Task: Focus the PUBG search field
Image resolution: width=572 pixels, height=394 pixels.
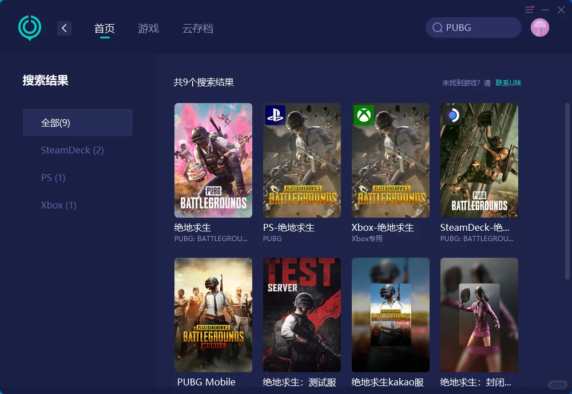Action: 474,27
